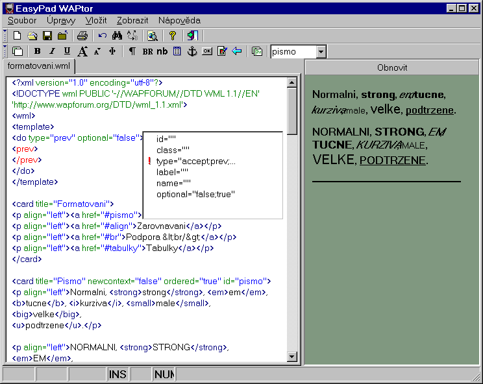
Task: Save the document with the floppy disk icon
Action: (x=47, y=36)
